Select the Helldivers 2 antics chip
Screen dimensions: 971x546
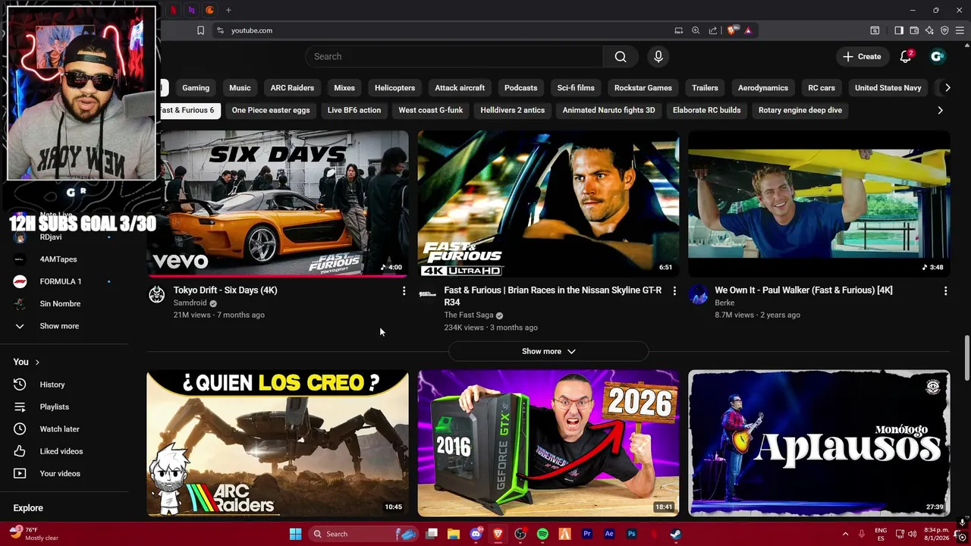[x=512, y=111]
